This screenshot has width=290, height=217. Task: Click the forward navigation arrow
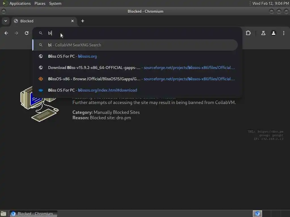pyautogui.click(x=16, y=33)
